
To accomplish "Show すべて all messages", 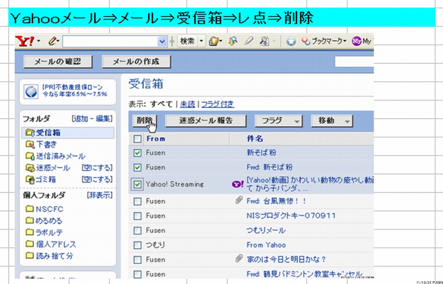I will click(162, 104).
